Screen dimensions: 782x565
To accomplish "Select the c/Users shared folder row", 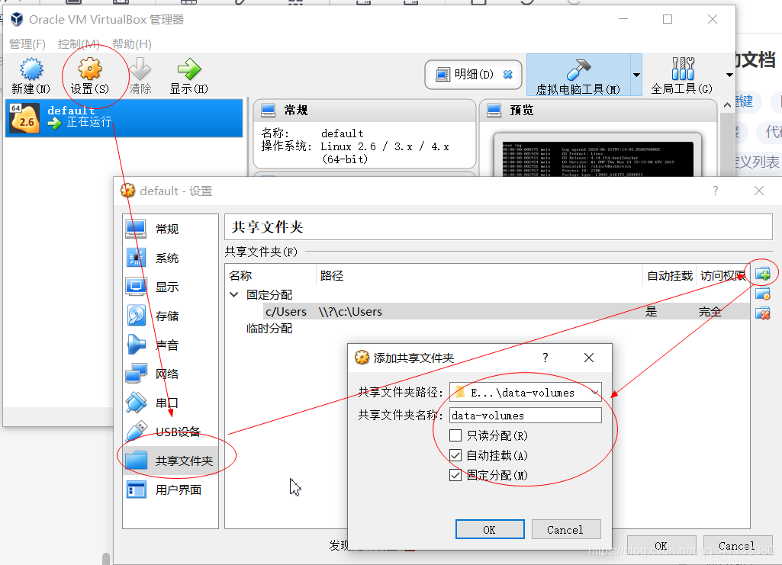I will coord(506,311).
